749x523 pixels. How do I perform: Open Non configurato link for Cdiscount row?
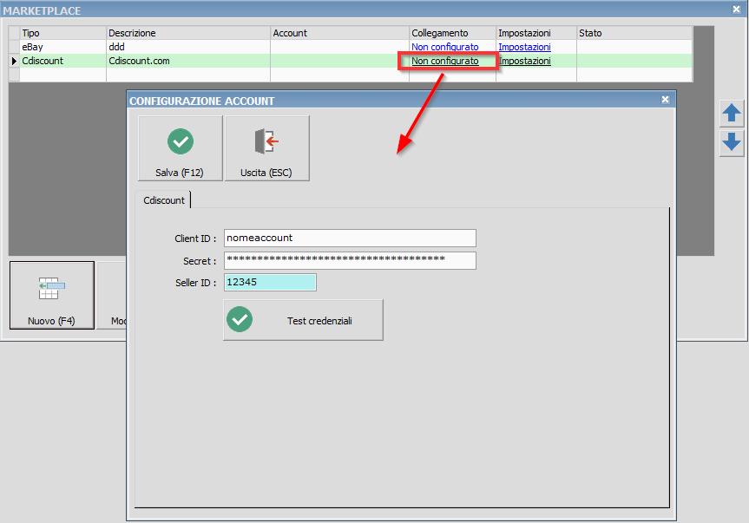[x=444, y=62]
